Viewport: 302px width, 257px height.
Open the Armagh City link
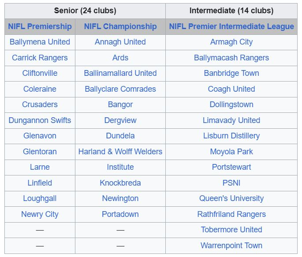[x=231, y=42]
